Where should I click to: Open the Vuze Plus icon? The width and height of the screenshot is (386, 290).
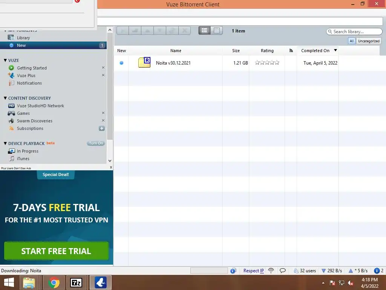(11, 76)
